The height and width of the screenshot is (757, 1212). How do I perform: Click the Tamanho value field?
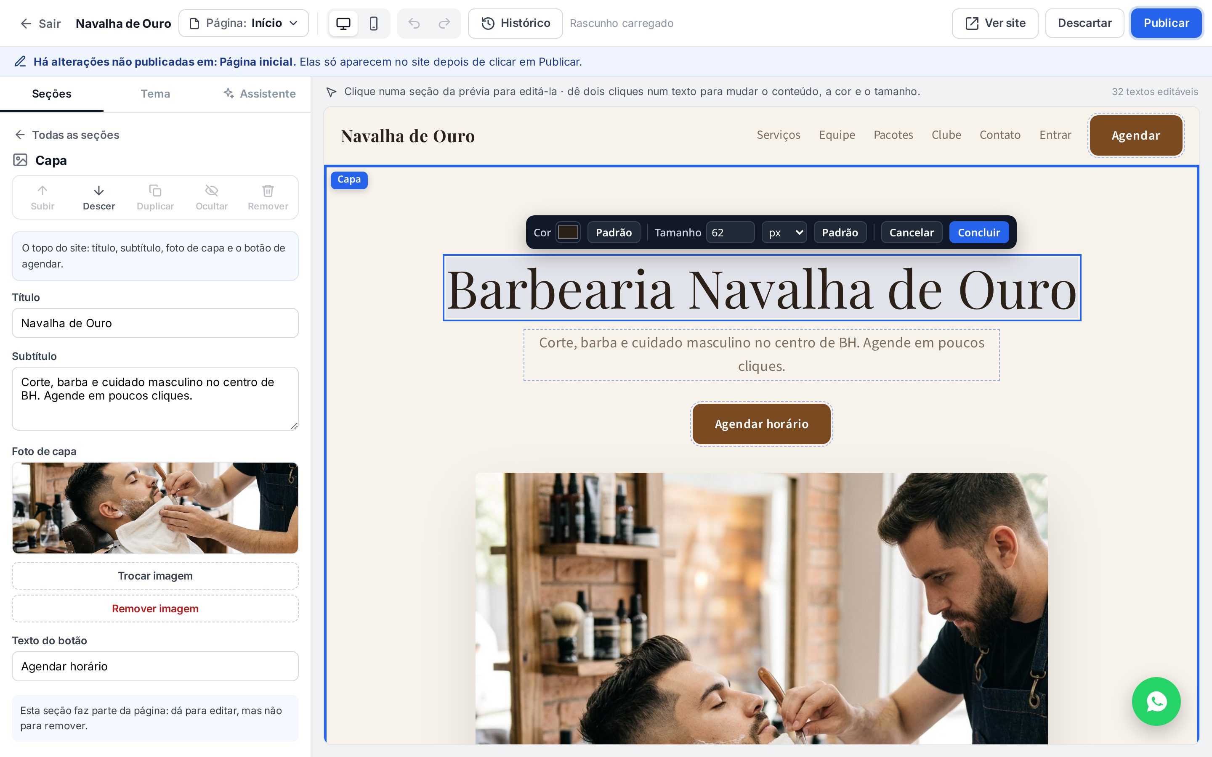[x=730, y=232]
